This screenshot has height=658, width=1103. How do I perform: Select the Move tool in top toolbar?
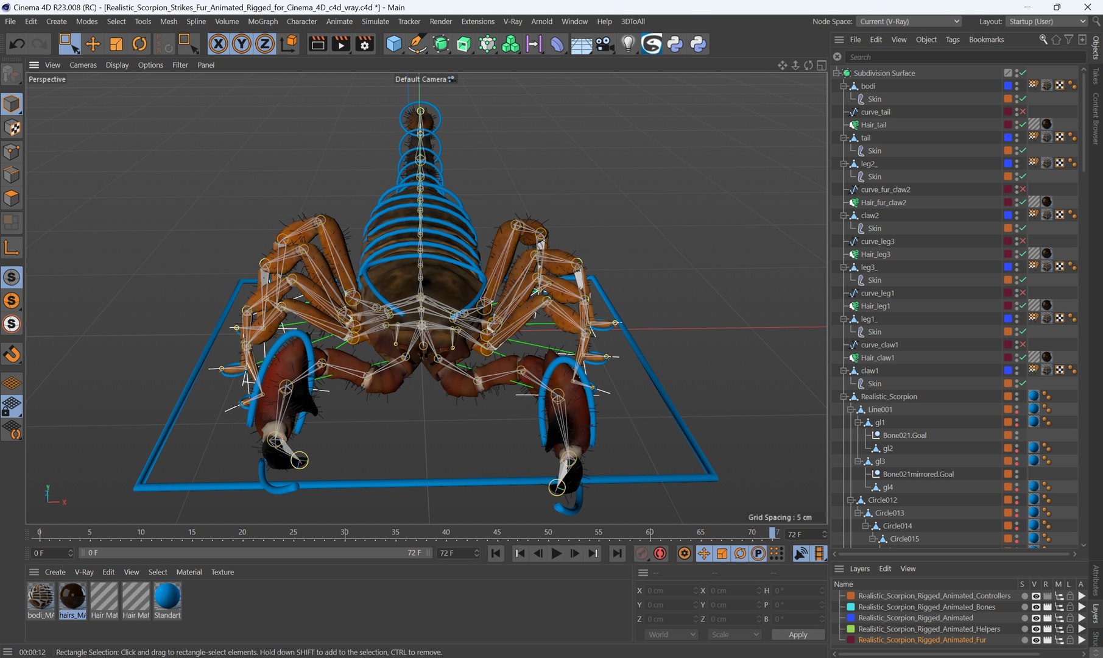93,44
